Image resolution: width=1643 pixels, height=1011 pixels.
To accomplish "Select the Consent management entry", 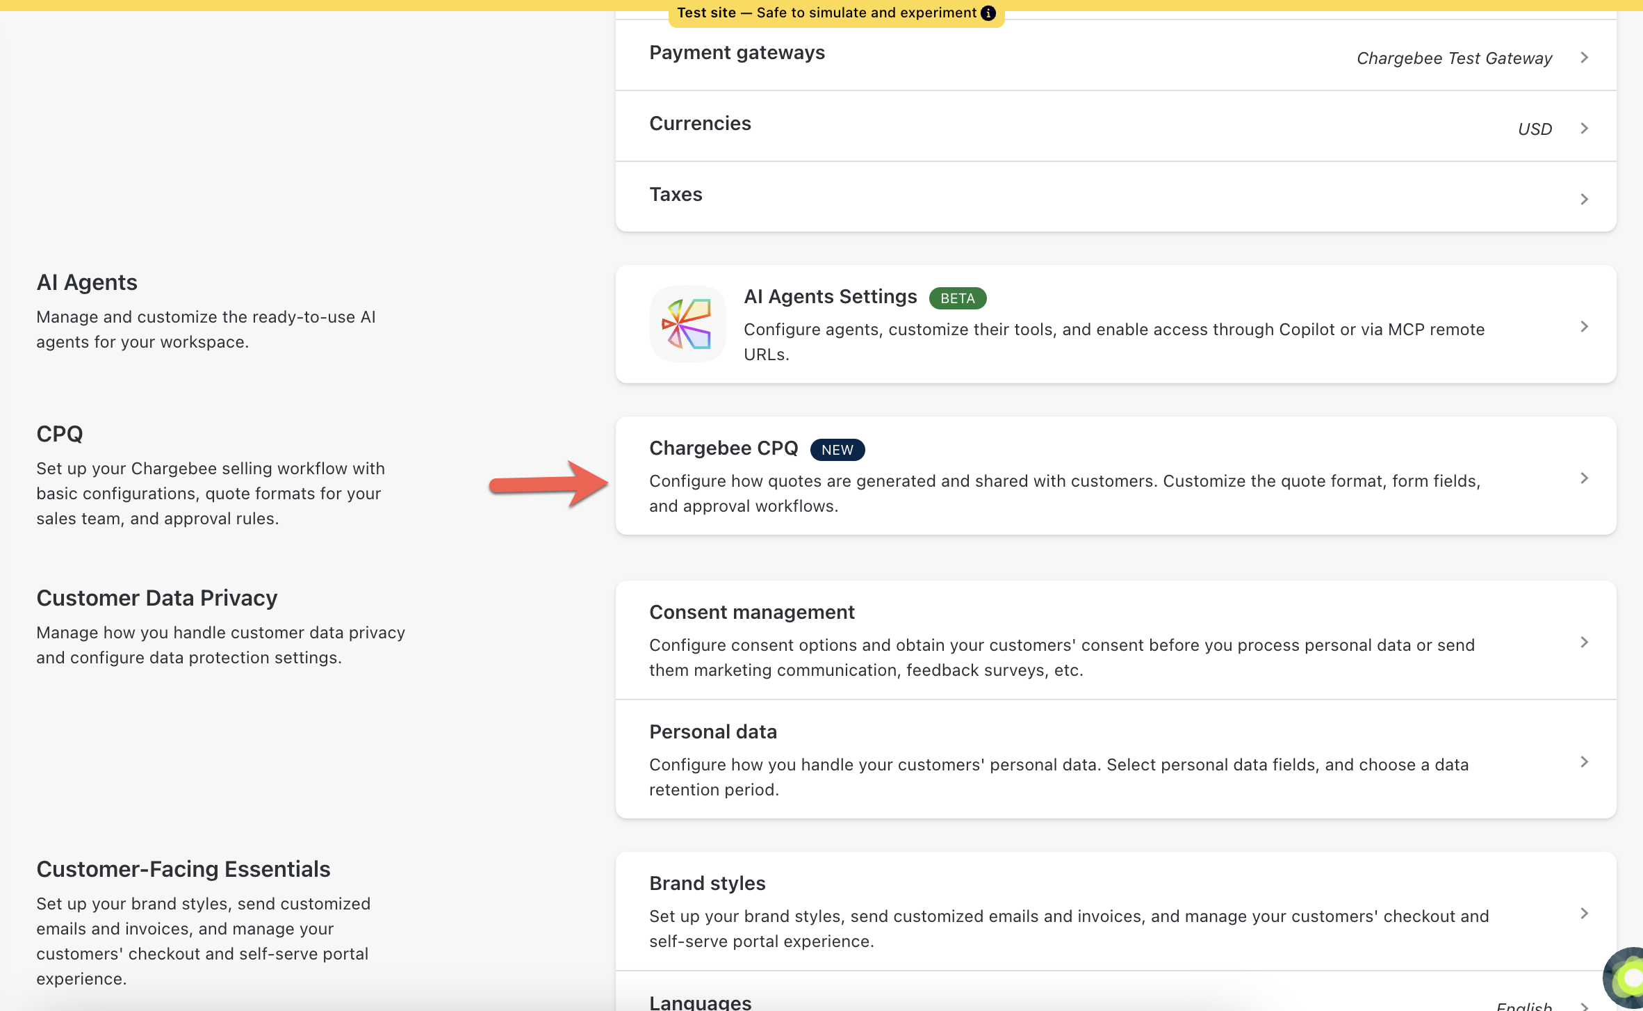I will (x=751, y=613).
